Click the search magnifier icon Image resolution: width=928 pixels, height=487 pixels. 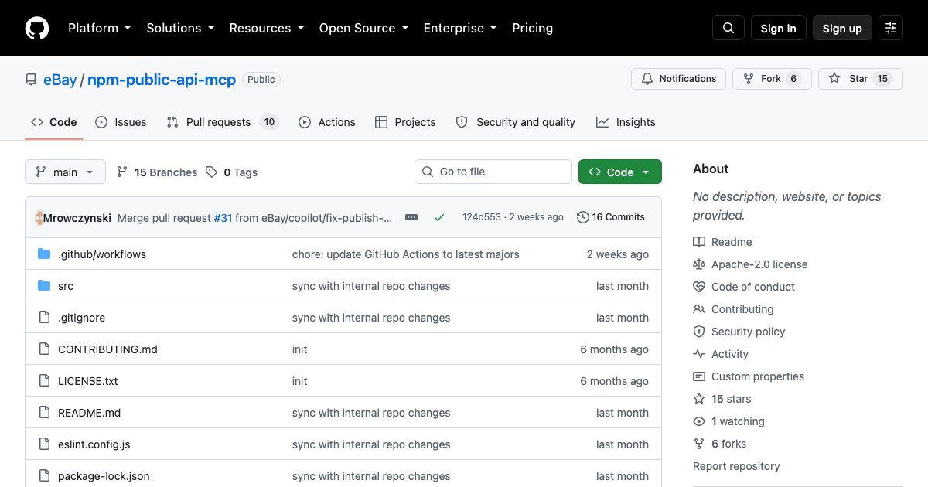coord(728,28)
